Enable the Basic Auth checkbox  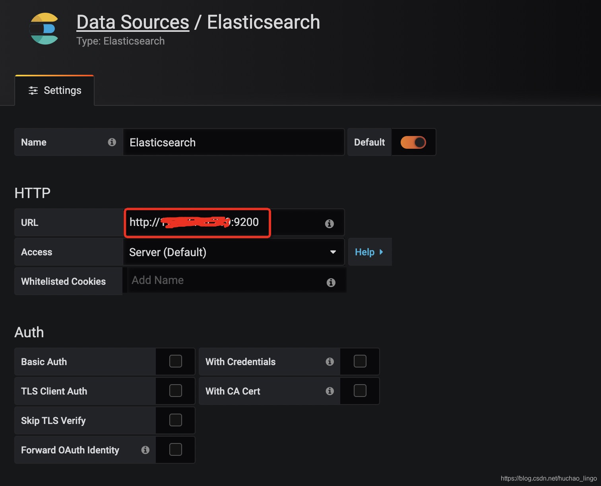click(175, 361)
